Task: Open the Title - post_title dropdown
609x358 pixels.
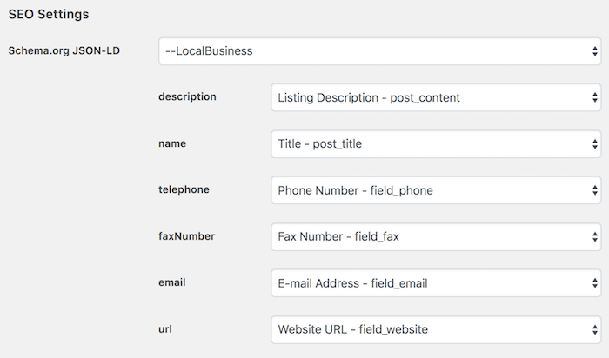Action: pos(436,144)
